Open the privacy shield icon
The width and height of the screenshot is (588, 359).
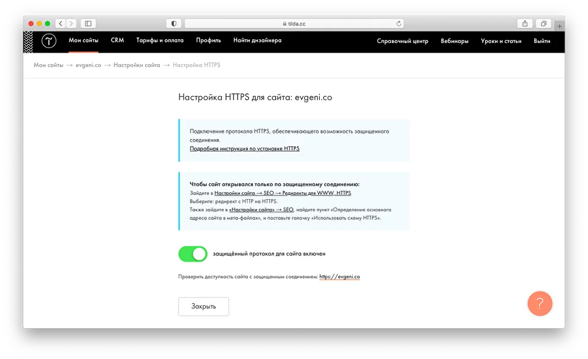[173, 24]
